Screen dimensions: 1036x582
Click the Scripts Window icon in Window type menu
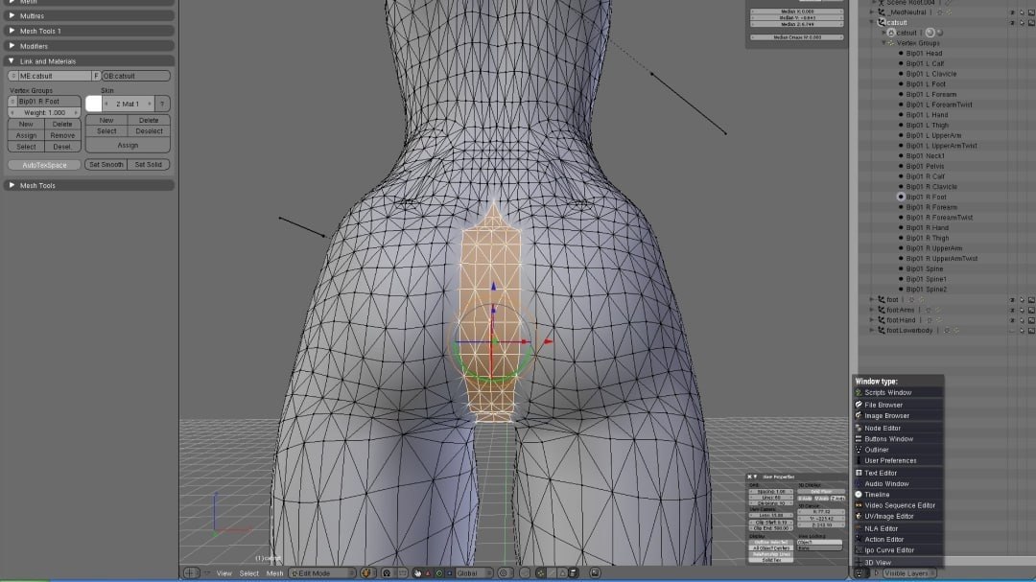[859, 392]
